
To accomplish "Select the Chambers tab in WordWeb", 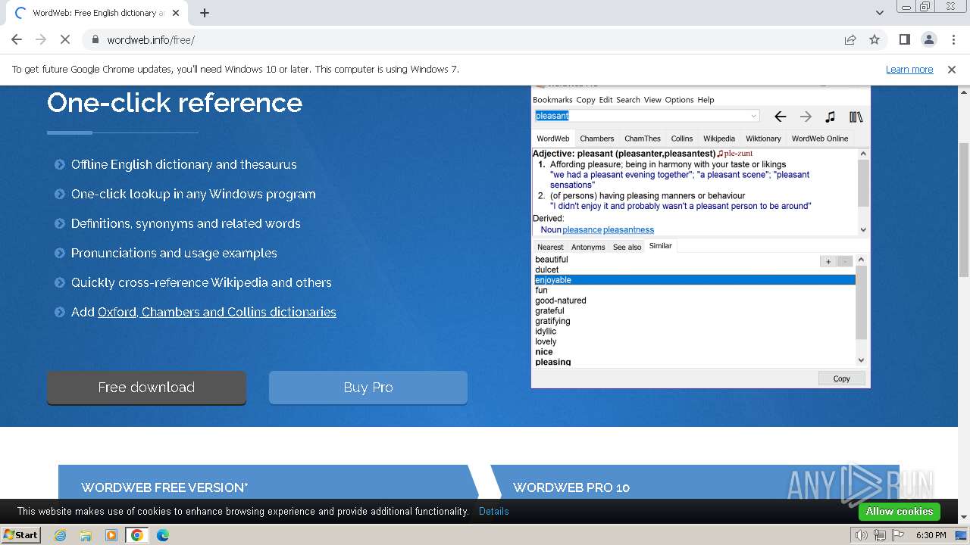I will 597,139.
